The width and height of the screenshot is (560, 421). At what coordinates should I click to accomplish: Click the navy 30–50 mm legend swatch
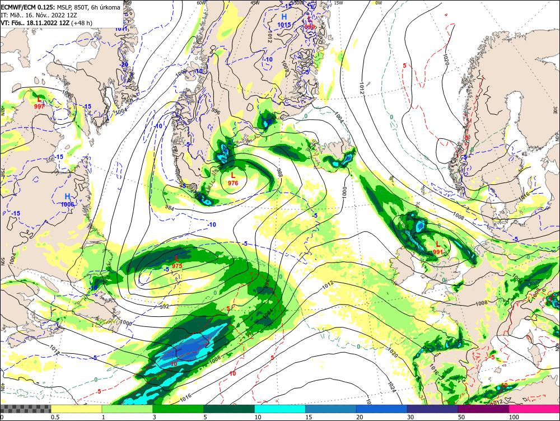point(432,409)
